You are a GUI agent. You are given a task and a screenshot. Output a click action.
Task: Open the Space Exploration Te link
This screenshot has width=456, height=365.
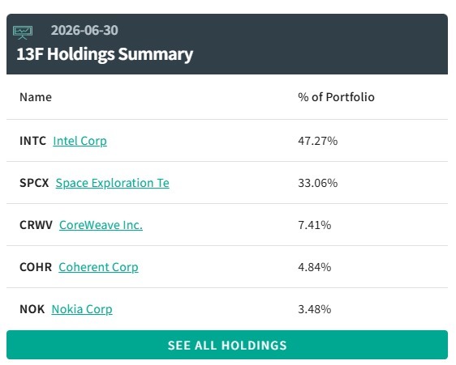click(x=113, y=183)
